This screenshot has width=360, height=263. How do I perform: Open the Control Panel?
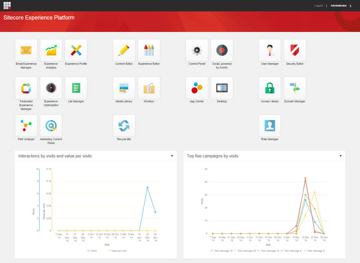click(196, 50)
